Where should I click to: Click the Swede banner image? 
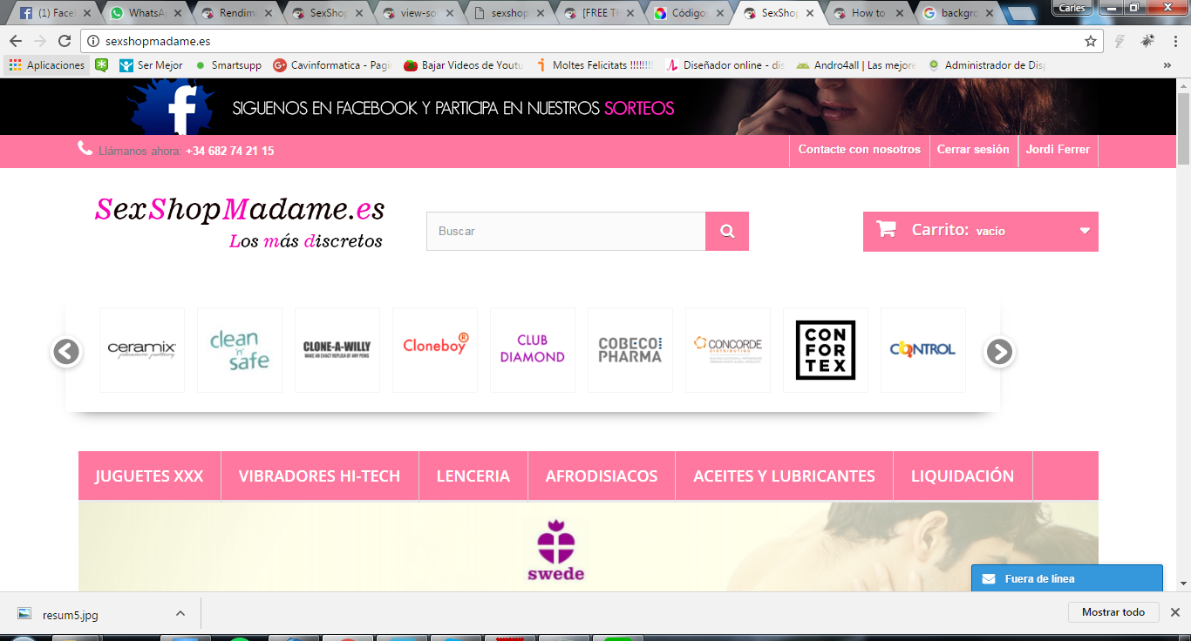[589, 547]
